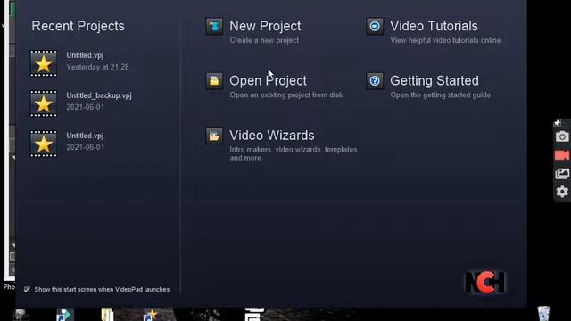Click the Video Tutorials title text
Viewport: 571px width, 321px height.
coord(434,26)
